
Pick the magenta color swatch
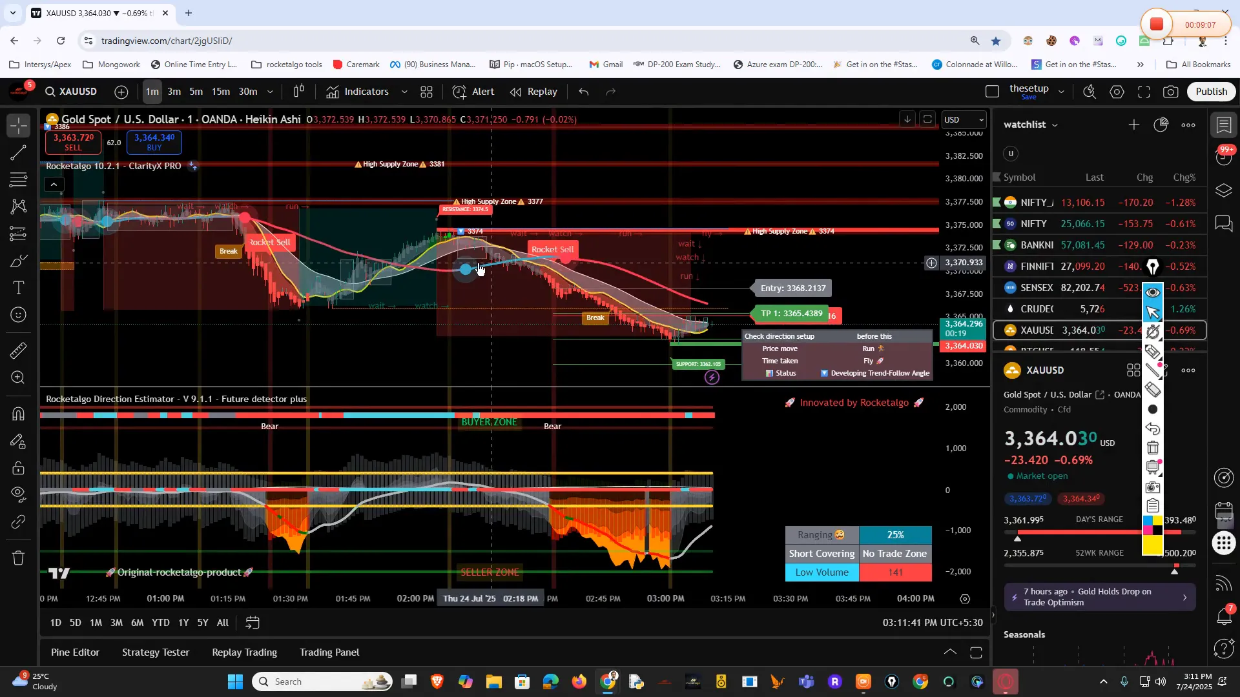pyautogui.click(x=1148, y=530)
